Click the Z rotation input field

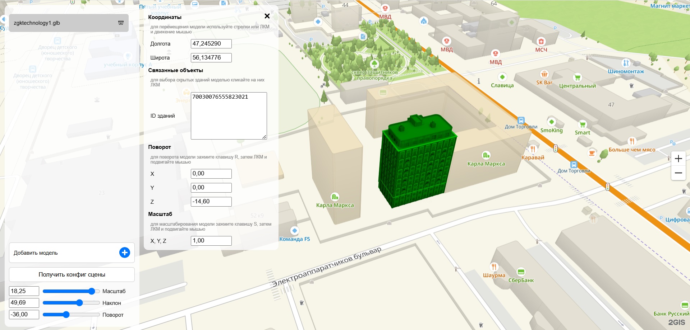211,202
